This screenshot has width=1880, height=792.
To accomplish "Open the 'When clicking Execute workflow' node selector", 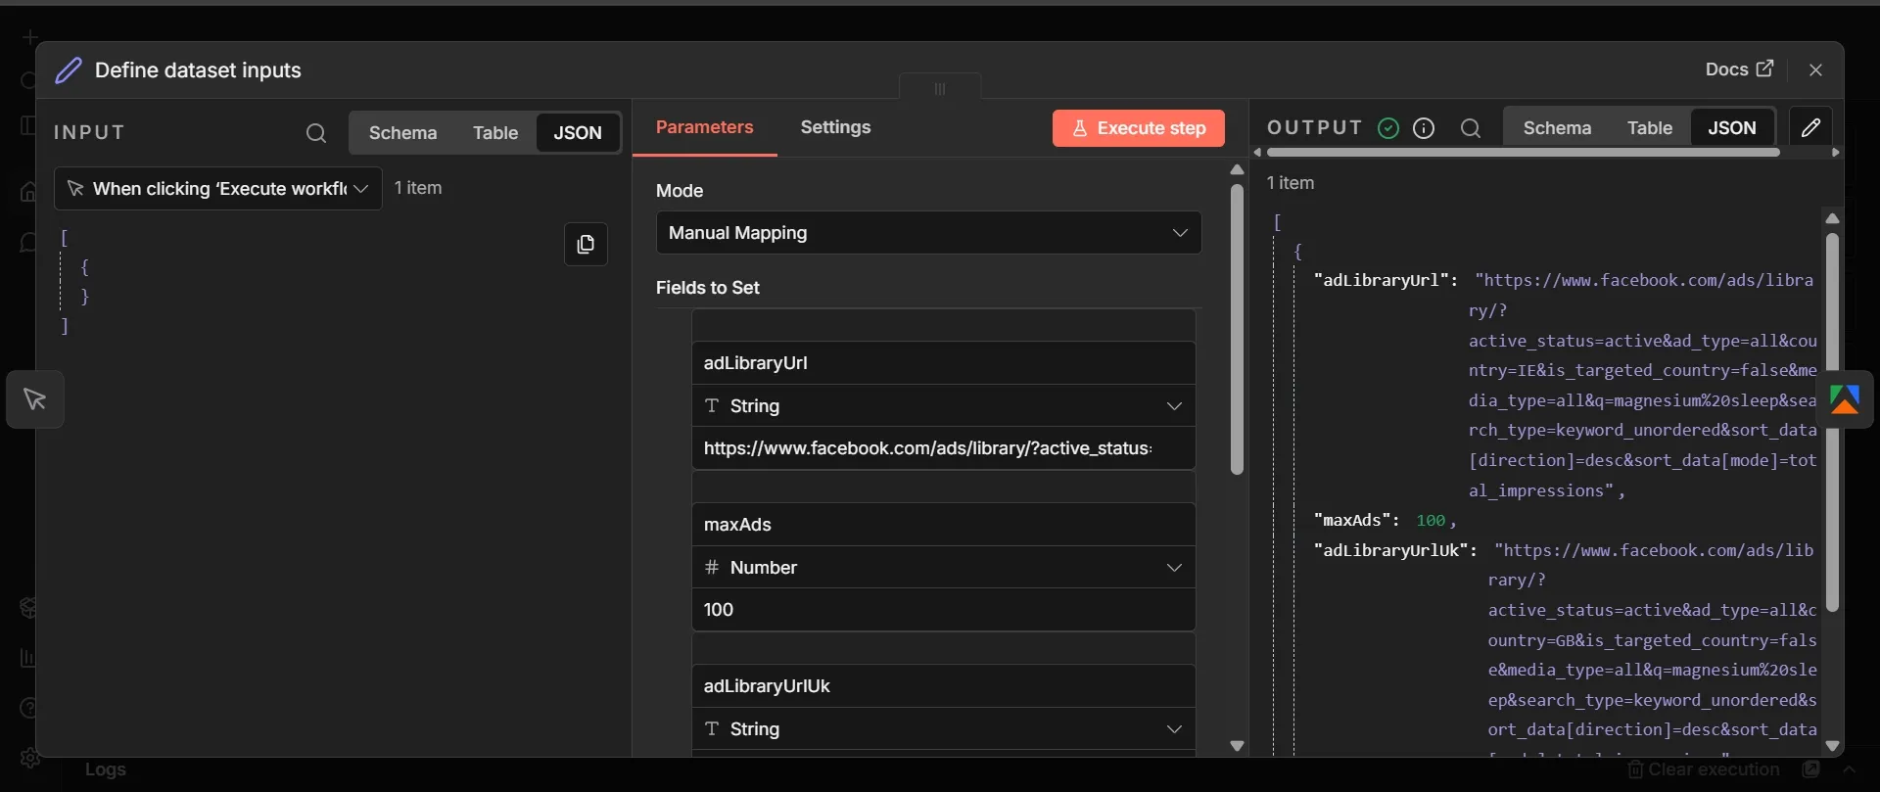I will (218, 189).
